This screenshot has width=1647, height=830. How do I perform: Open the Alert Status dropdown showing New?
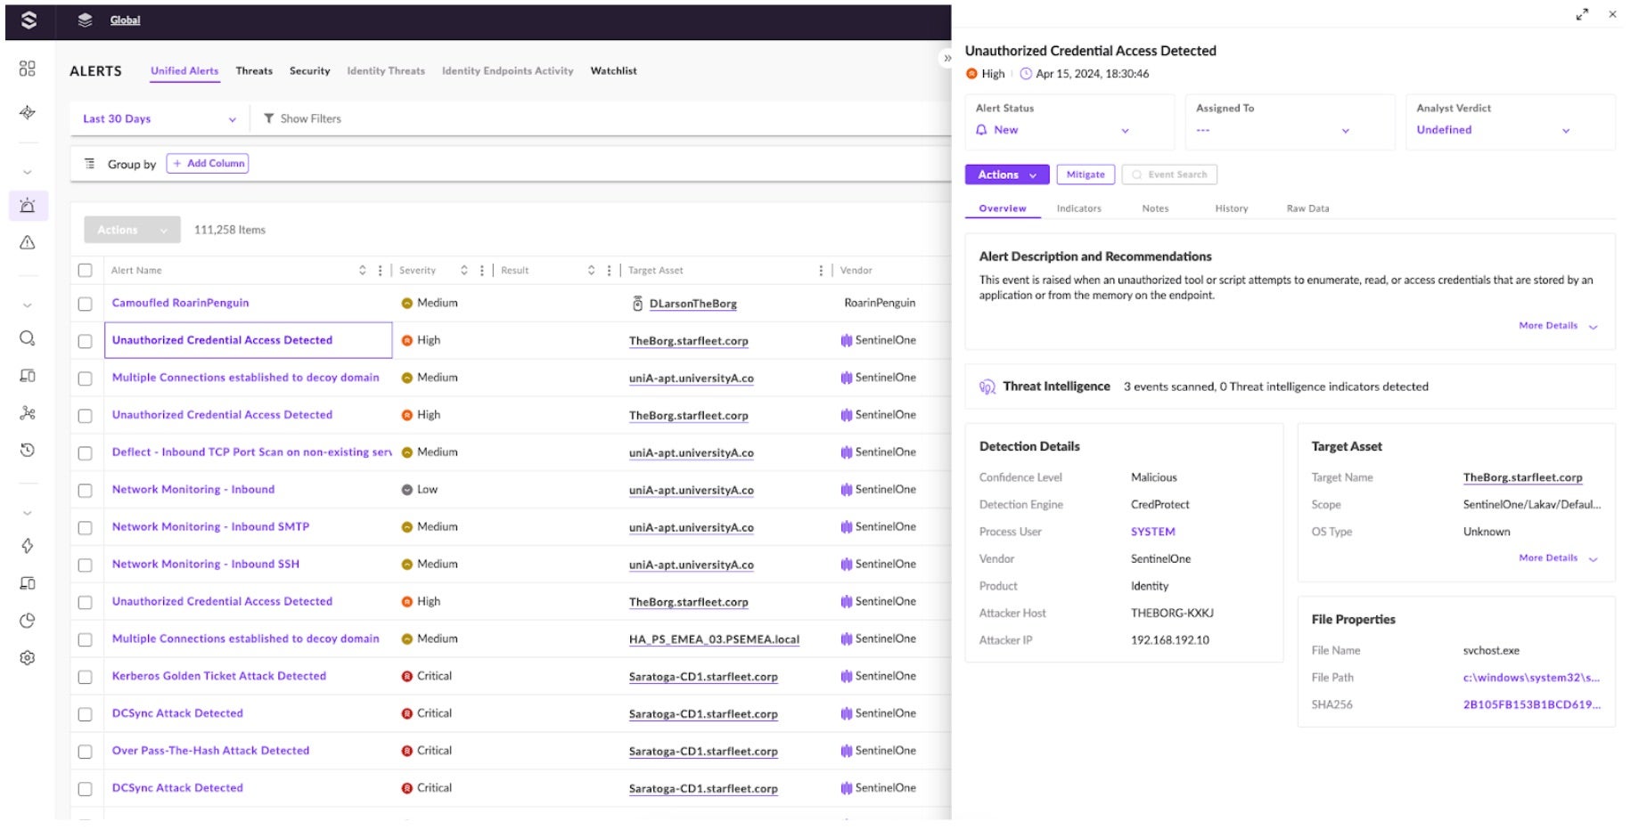[1053, 130]
